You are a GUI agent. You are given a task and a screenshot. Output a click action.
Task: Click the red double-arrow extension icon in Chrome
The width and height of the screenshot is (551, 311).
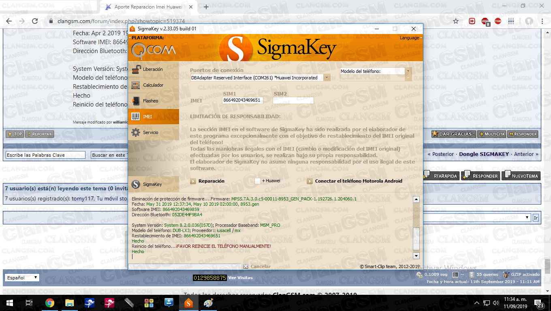tap(472, 21)
